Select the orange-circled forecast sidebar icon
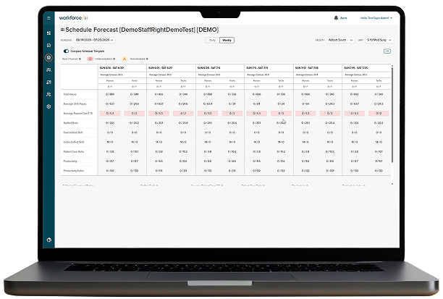 click(x=48, y=58)
